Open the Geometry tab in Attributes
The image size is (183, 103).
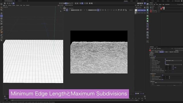[162, 52]
